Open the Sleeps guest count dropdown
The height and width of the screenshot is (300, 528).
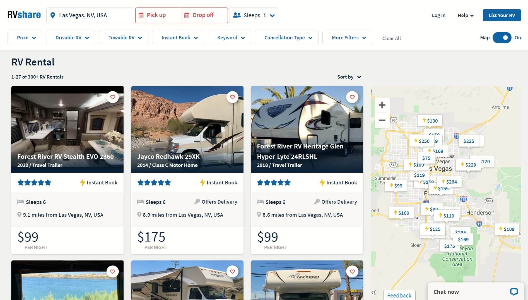tap(254, 15)
